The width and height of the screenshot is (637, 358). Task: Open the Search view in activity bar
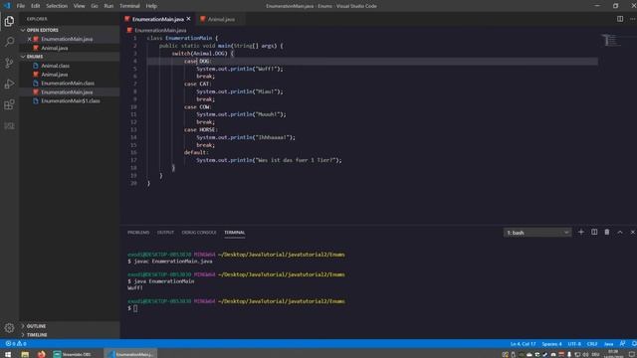tap(9, 42)
